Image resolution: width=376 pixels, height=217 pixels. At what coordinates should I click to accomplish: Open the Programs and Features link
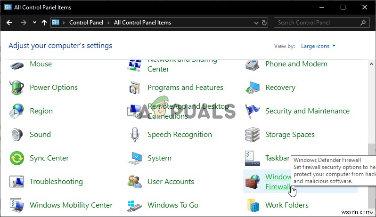pos(185,88)
